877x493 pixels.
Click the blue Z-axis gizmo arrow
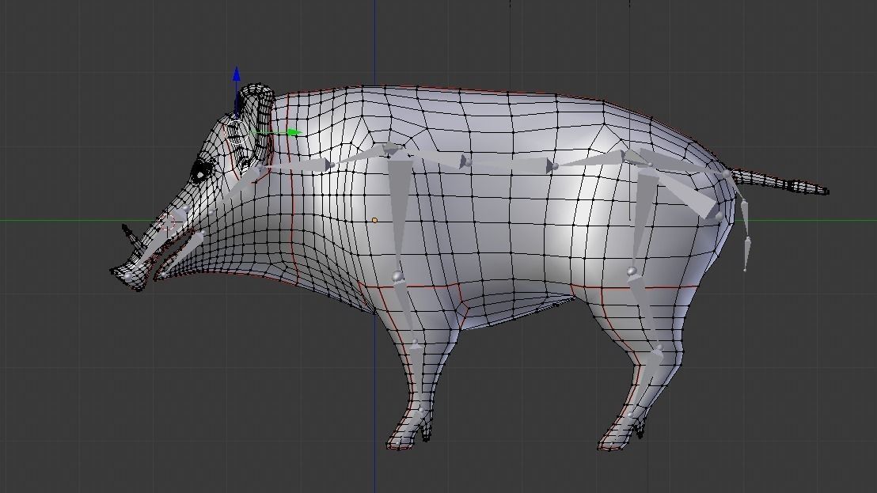[237, 75]
